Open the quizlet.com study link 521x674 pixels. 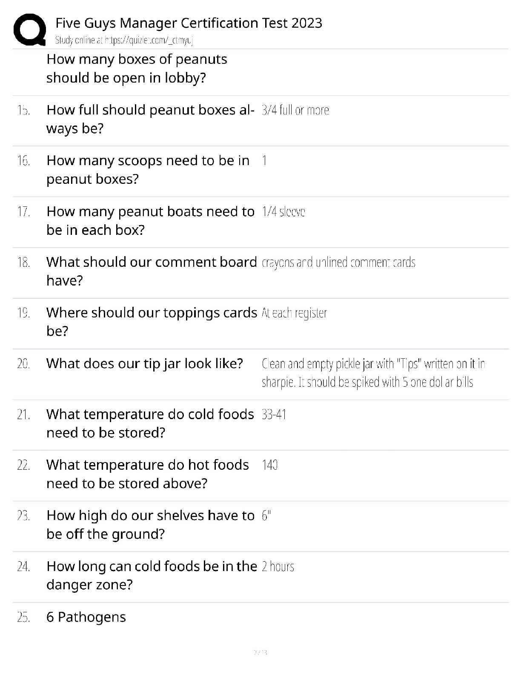[x=124, y=40]
